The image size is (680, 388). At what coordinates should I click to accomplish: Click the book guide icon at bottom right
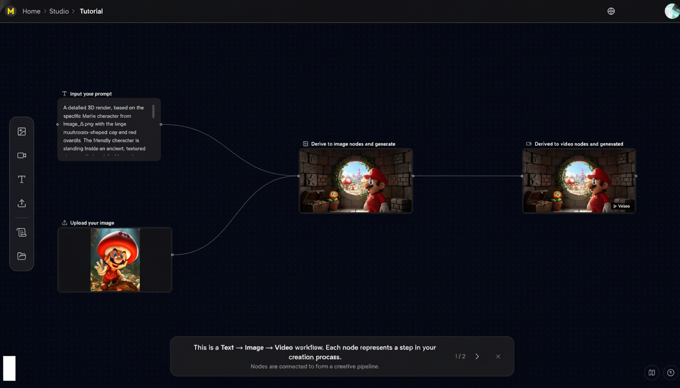click(652, 373)
